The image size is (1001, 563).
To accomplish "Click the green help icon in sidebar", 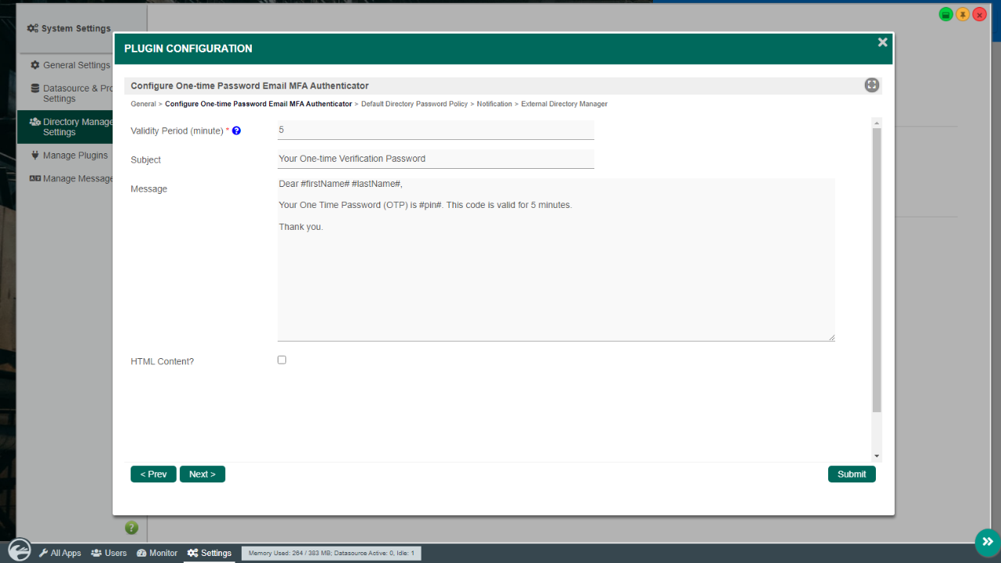I will click(x=131, y=528).
